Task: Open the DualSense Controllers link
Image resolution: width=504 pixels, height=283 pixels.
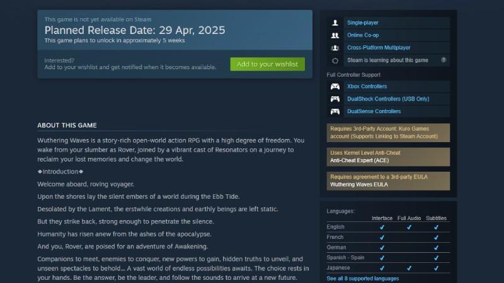Action: click(x=374, y=111)
